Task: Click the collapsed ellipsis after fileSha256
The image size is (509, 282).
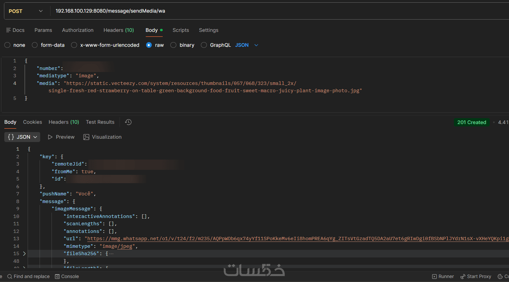Action: pyautogui.click(x=111, y=254)
